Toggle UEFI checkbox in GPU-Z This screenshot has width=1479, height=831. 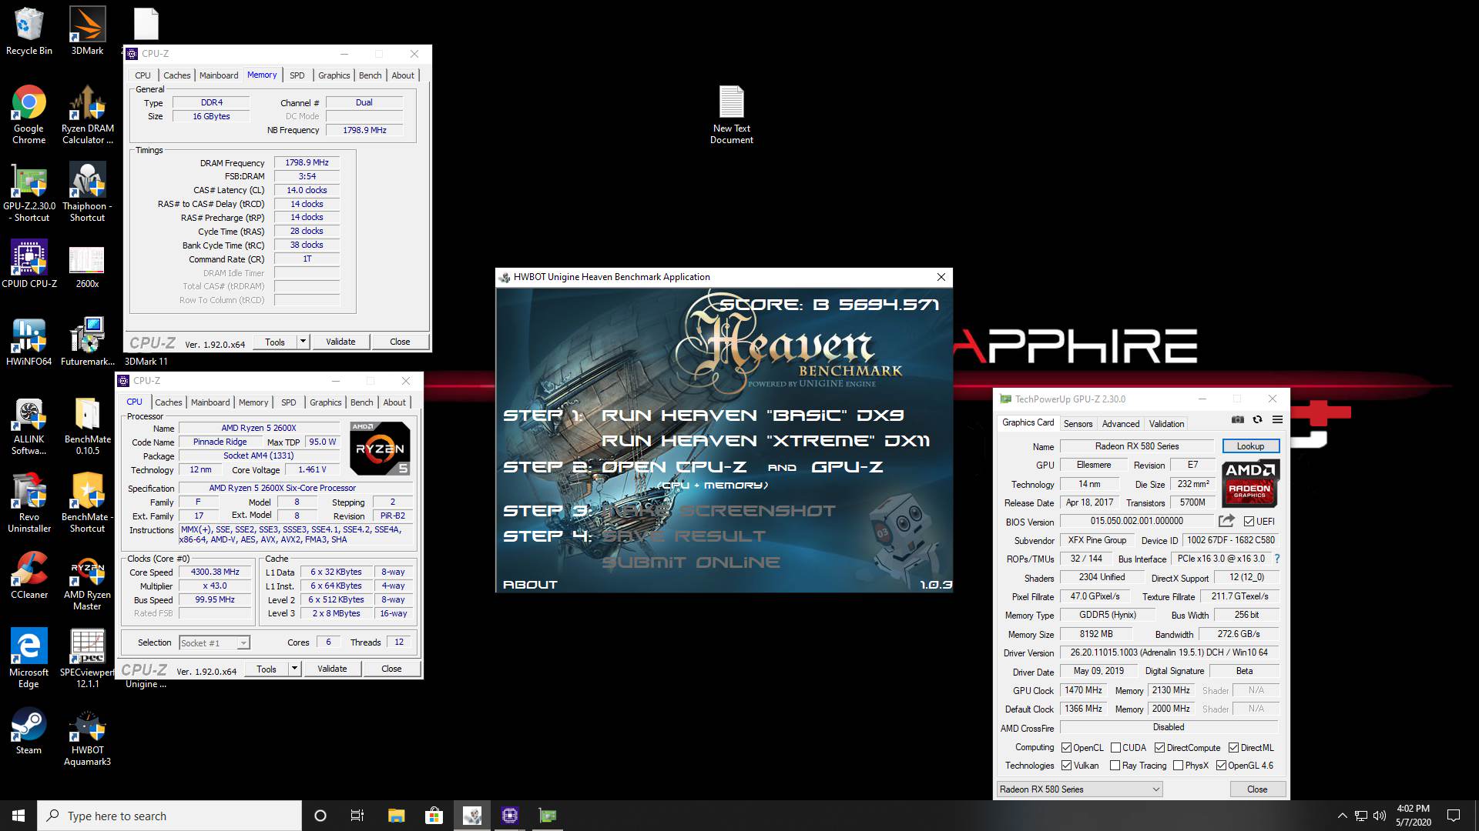(1249, 522)
